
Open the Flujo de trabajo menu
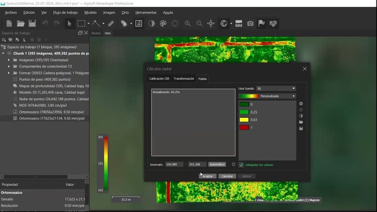pos(65,13)
